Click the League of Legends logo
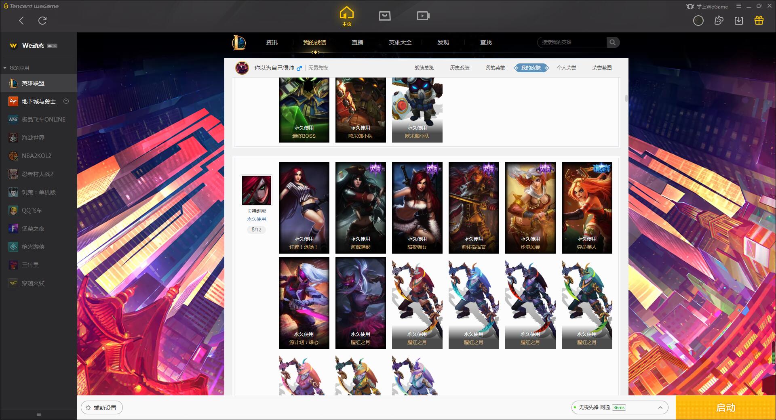This screenshot has height=420, width=776. pos(239,42)
